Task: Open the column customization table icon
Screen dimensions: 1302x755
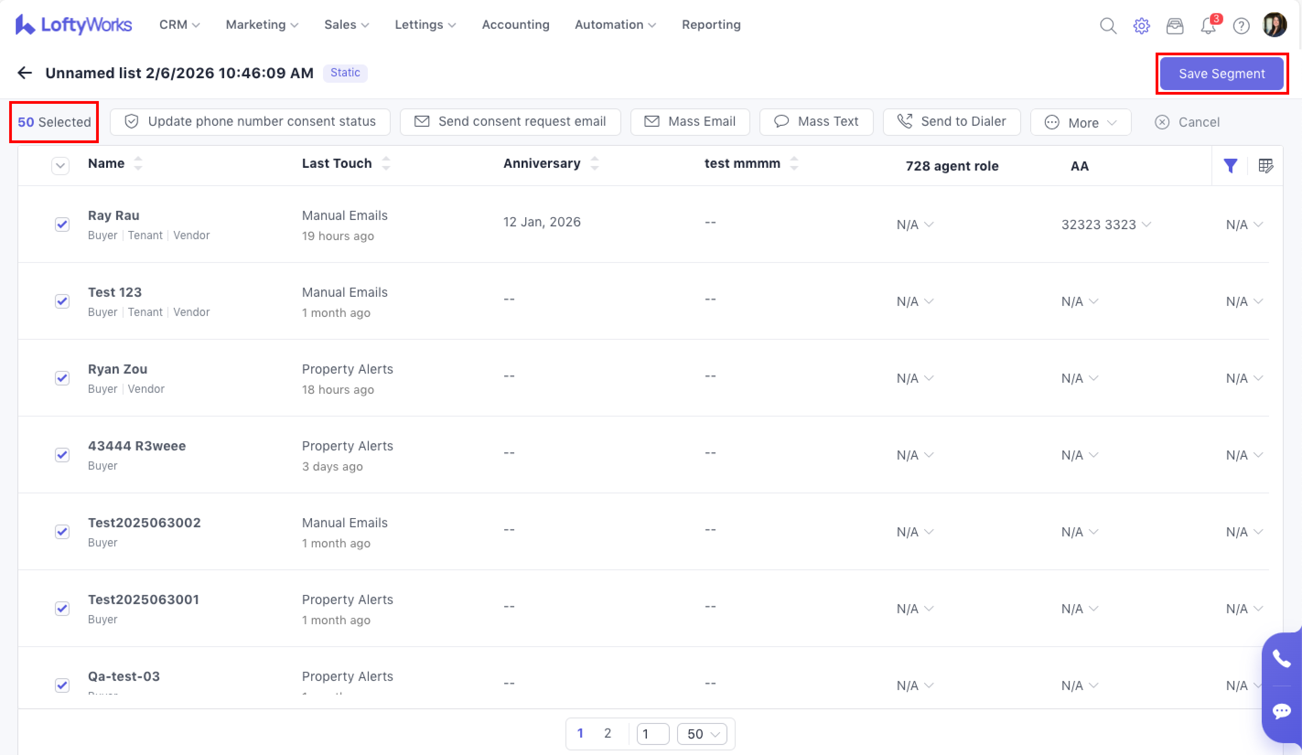Action: 1265,166
